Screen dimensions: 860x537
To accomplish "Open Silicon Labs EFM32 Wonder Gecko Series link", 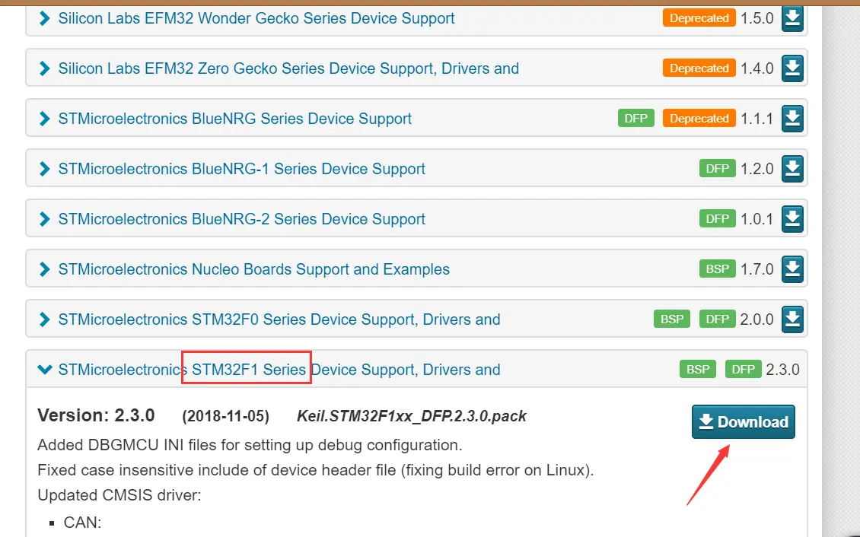I will coord(256,18).
